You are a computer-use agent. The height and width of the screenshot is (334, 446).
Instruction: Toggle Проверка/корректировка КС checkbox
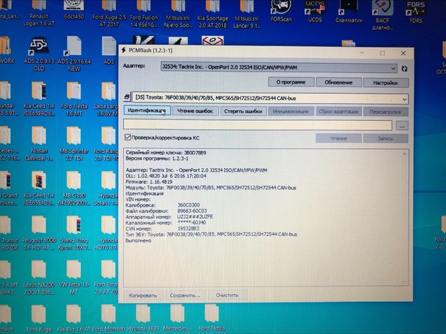click(128, 137)
